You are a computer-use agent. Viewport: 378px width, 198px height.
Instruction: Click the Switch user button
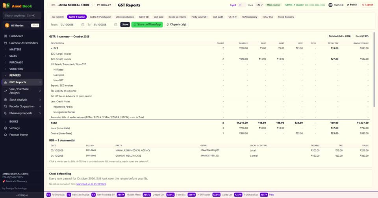point(352,5)
